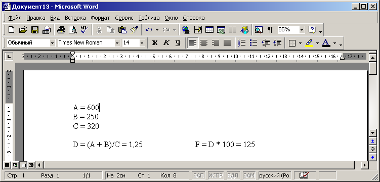Open the Формат menu

pos(100,18)
